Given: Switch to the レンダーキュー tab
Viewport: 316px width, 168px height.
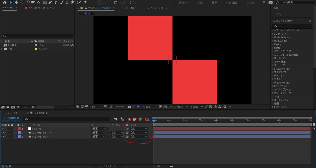Looking at the screenshot, I should (12, 113).
